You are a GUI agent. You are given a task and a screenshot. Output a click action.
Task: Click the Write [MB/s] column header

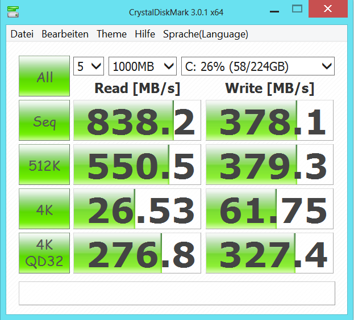tap(270, 89)
